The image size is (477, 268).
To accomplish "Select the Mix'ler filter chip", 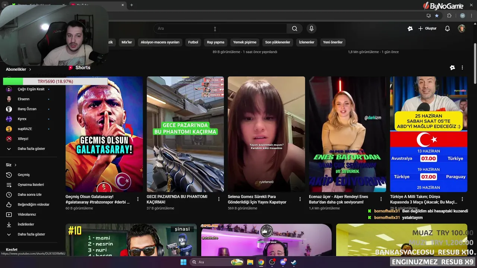I will 127,42.
